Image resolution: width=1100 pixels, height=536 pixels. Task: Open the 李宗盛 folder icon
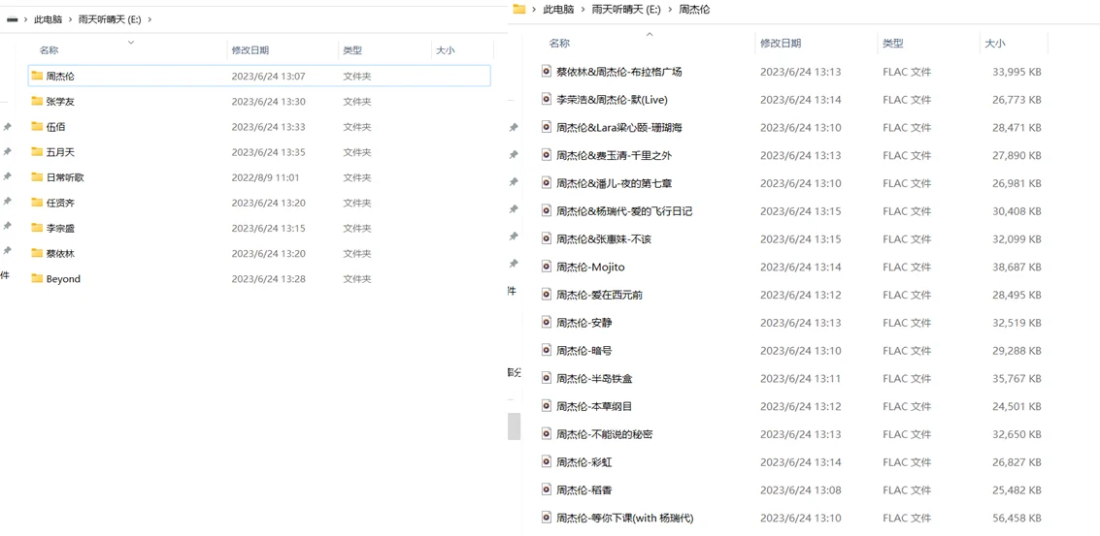(x=37, y=228)
